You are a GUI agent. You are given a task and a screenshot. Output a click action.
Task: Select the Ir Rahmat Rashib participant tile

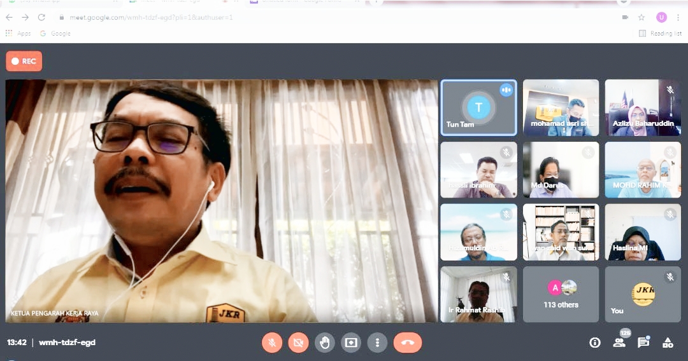tap(478, 294)
